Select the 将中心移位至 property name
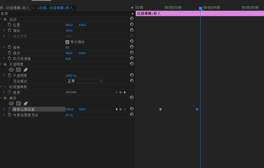The height and width of the screenshot is (168, 264). 24,109
